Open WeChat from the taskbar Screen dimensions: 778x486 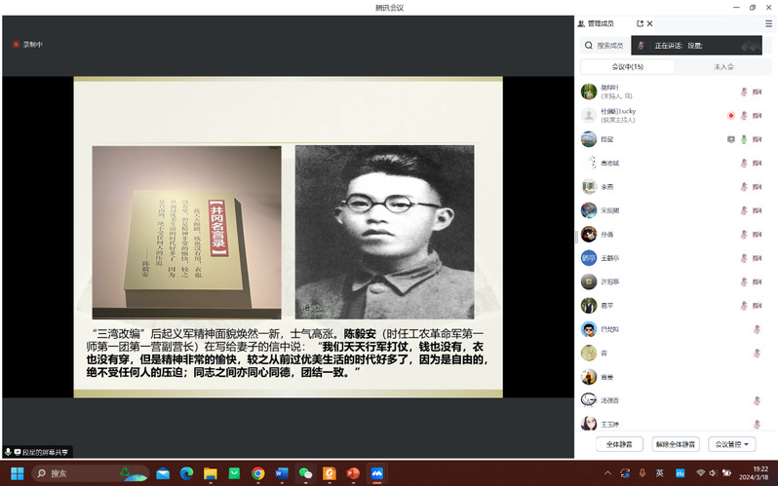tap(305, 473)
